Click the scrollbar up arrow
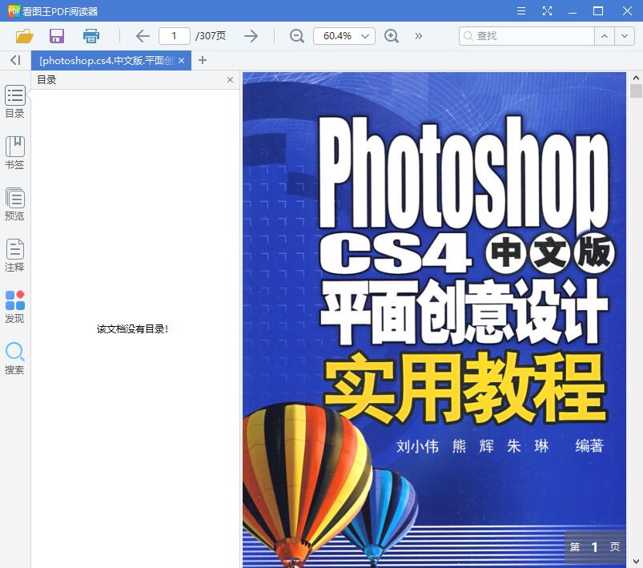Image resolution: width=643 pixels, height=568 pixels. tap(636, 78)
